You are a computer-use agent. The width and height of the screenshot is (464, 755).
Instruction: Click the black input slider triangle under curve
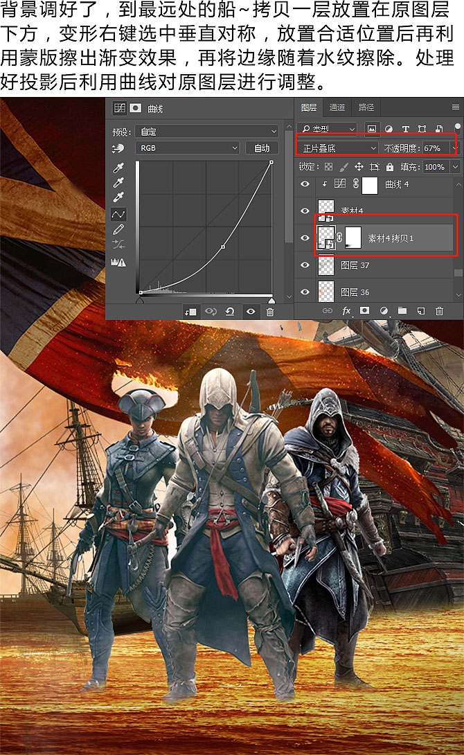click(140, 299)
